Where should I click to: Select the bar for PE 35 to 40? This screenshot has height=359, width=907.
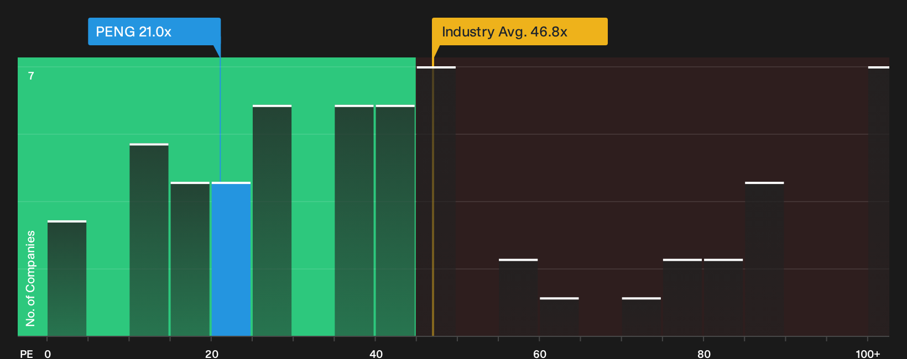(x=354, y=220)
